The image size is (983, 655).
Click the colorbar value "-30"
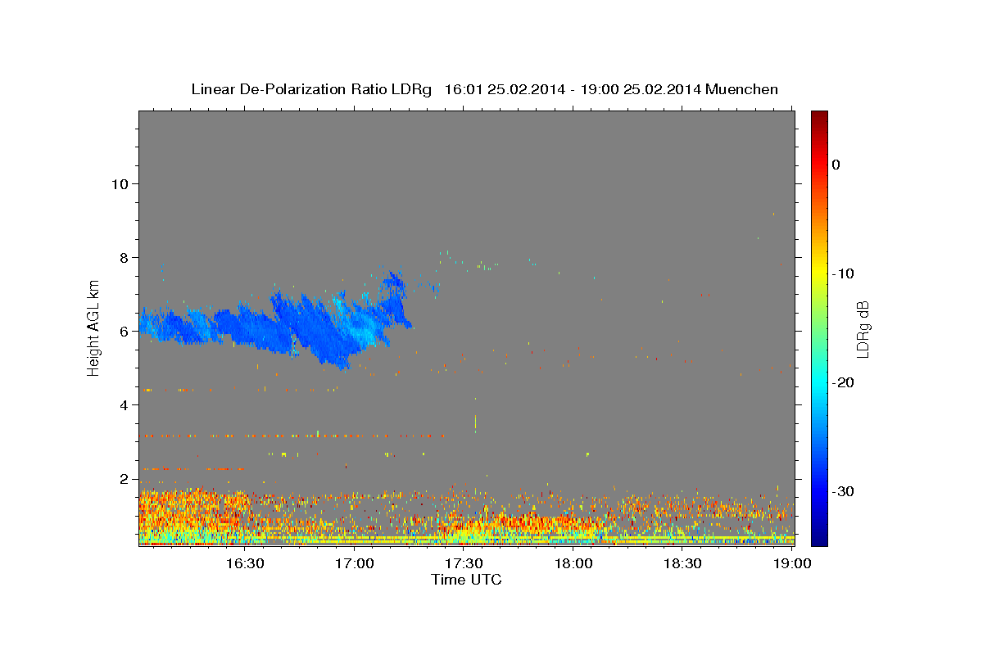click(x=842, y=491)
